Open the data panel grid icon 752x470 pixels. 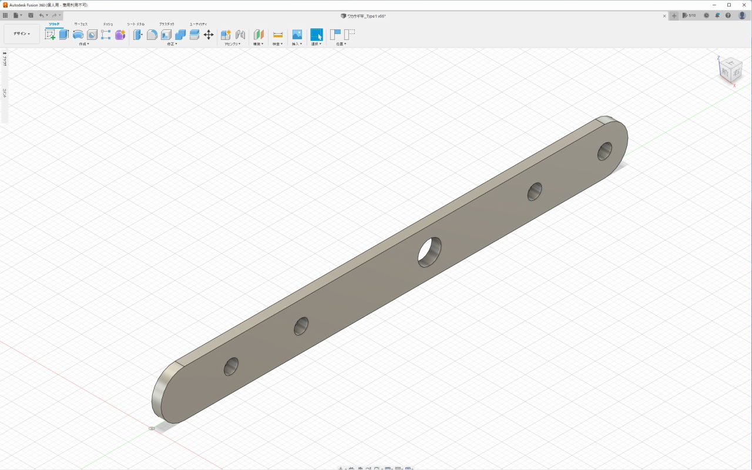point(5,15)
